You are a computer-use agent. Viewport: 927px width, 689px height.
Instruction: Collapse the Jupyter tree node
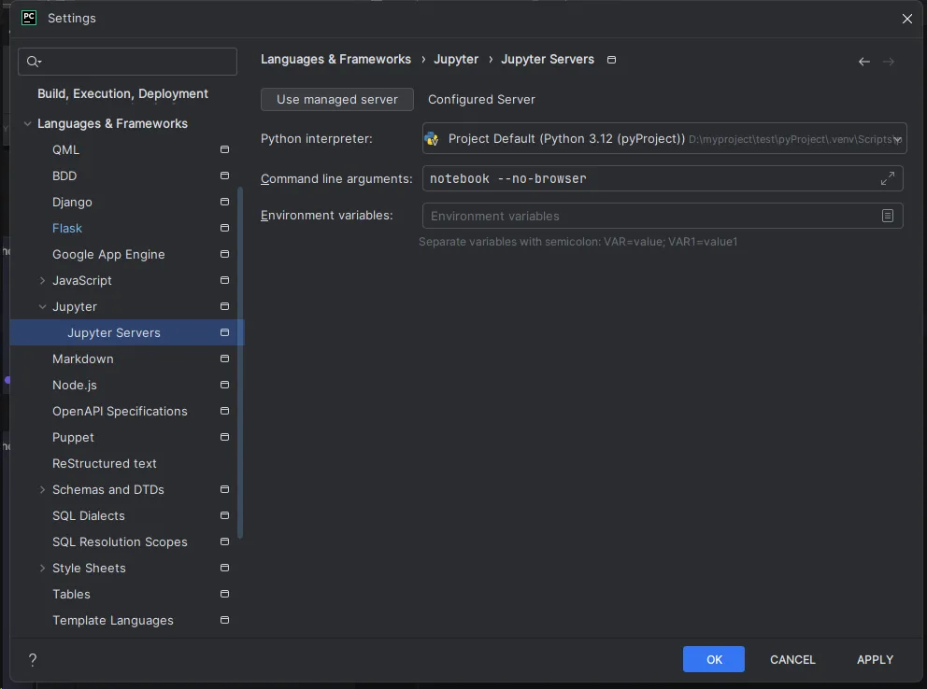point(42,306)
